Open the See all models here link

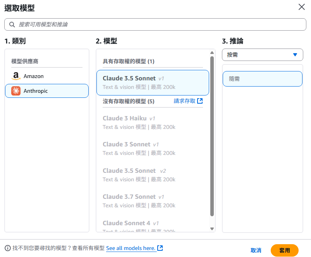[x=131, y=248]
